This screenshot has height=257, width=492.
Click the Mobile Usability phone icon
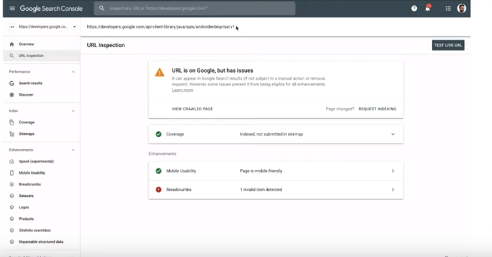point(11,173)
